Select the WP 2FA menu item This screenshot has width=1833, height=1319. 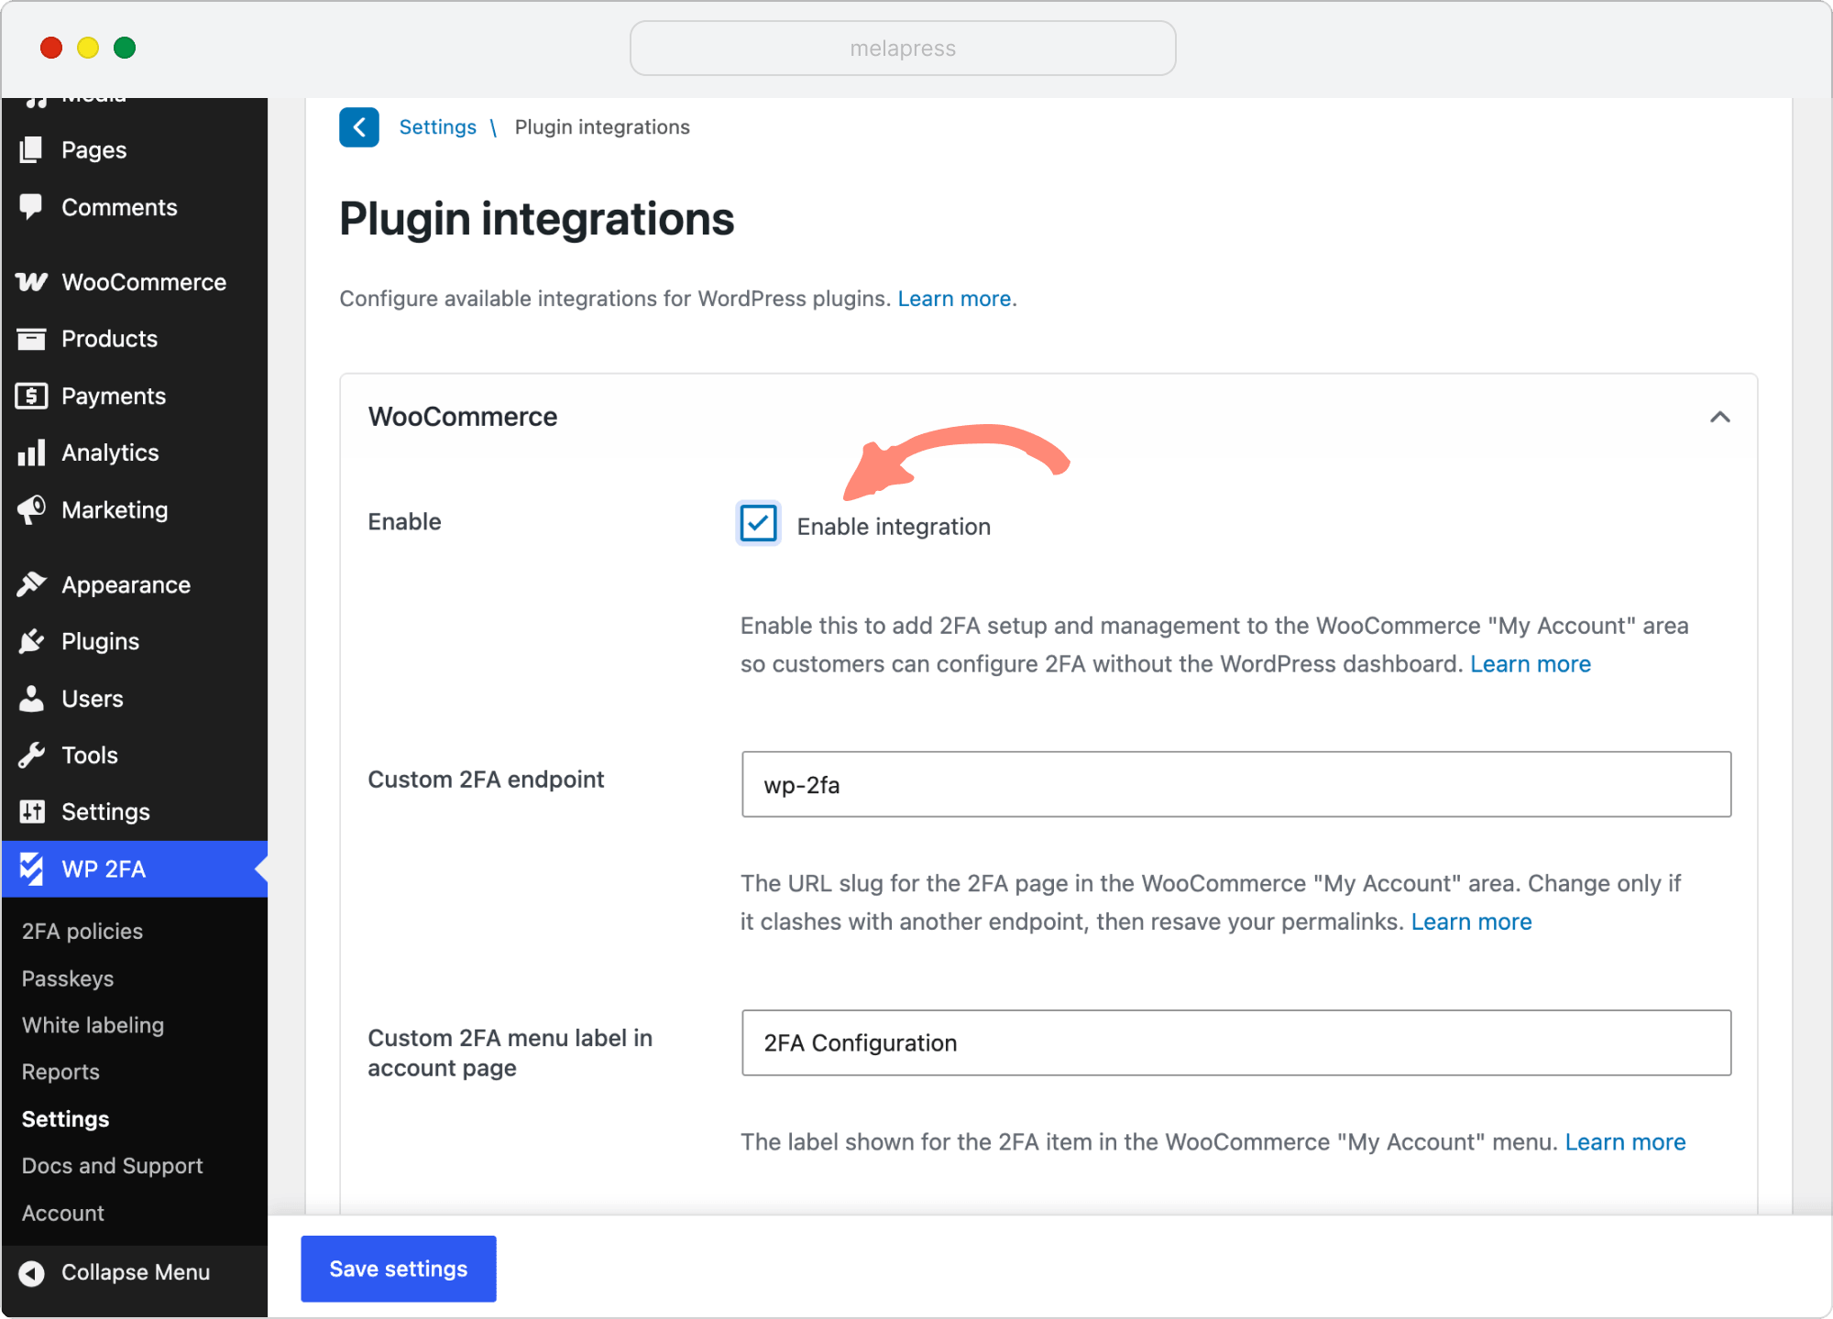click(x=134, y=868)
